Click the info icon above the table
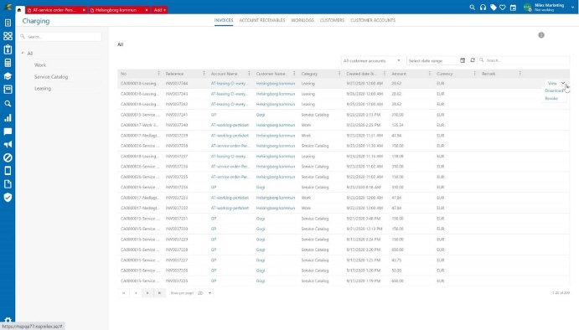The height and width of the screenshot is (330, 579). tap(541, 35)
